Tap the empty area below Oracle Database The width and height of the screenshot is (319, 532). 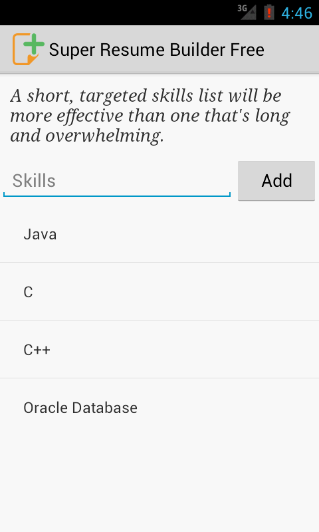coord(159,483)
